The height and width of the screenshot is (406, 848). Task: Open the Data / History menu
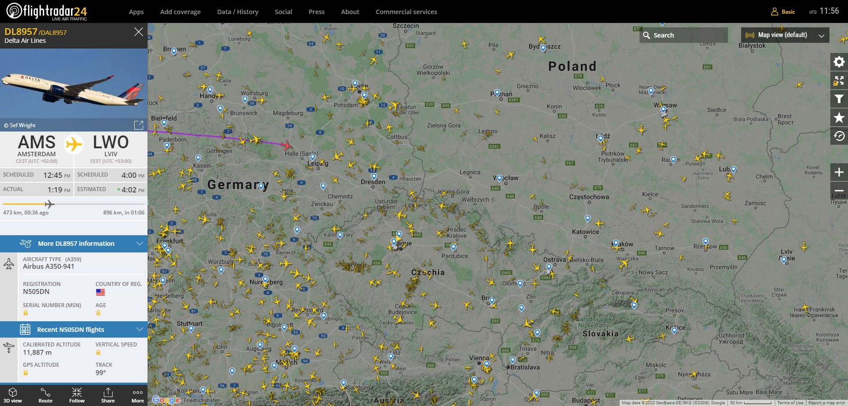(x=238, y=12)
